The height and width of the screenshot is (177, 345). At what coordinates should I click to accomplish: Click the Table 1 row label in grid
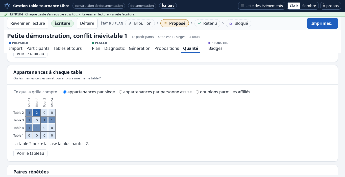(x=19, y=135)
